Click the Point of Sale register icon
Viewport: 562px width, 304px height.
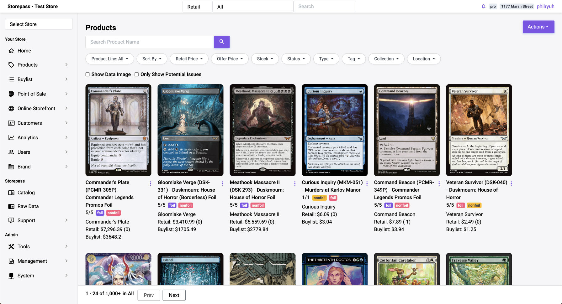(11, 94)
